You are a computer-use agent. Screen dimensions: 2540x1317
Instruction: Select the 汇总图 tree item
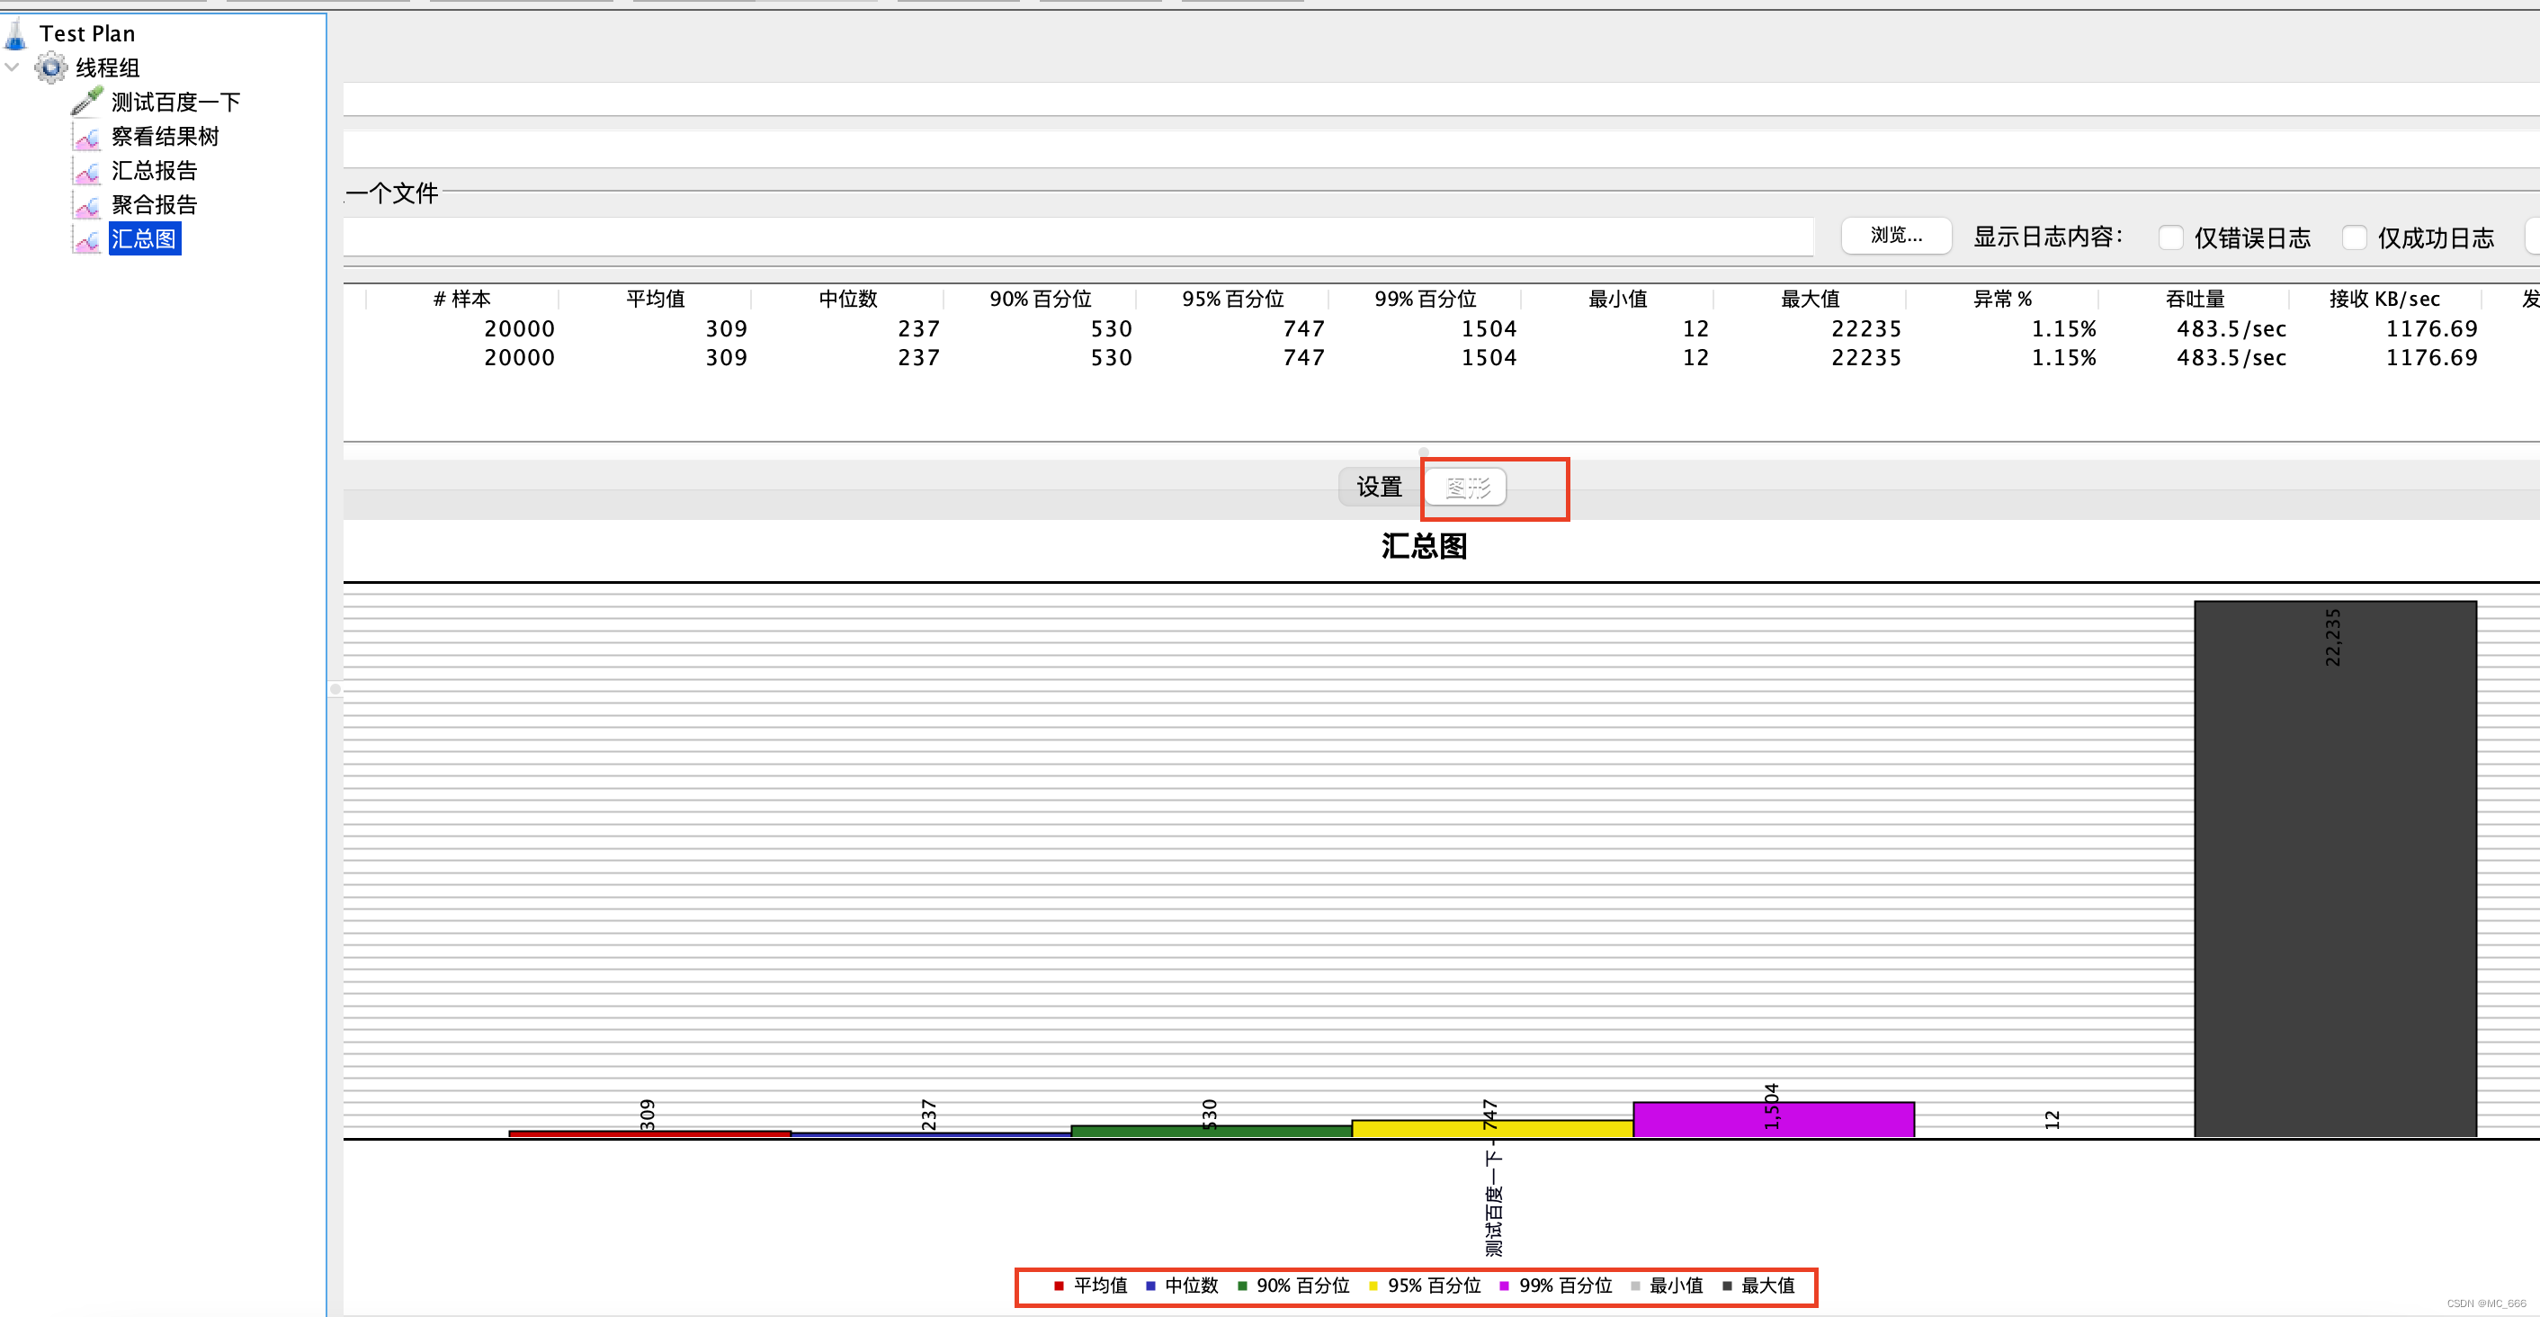click(144, 238)
